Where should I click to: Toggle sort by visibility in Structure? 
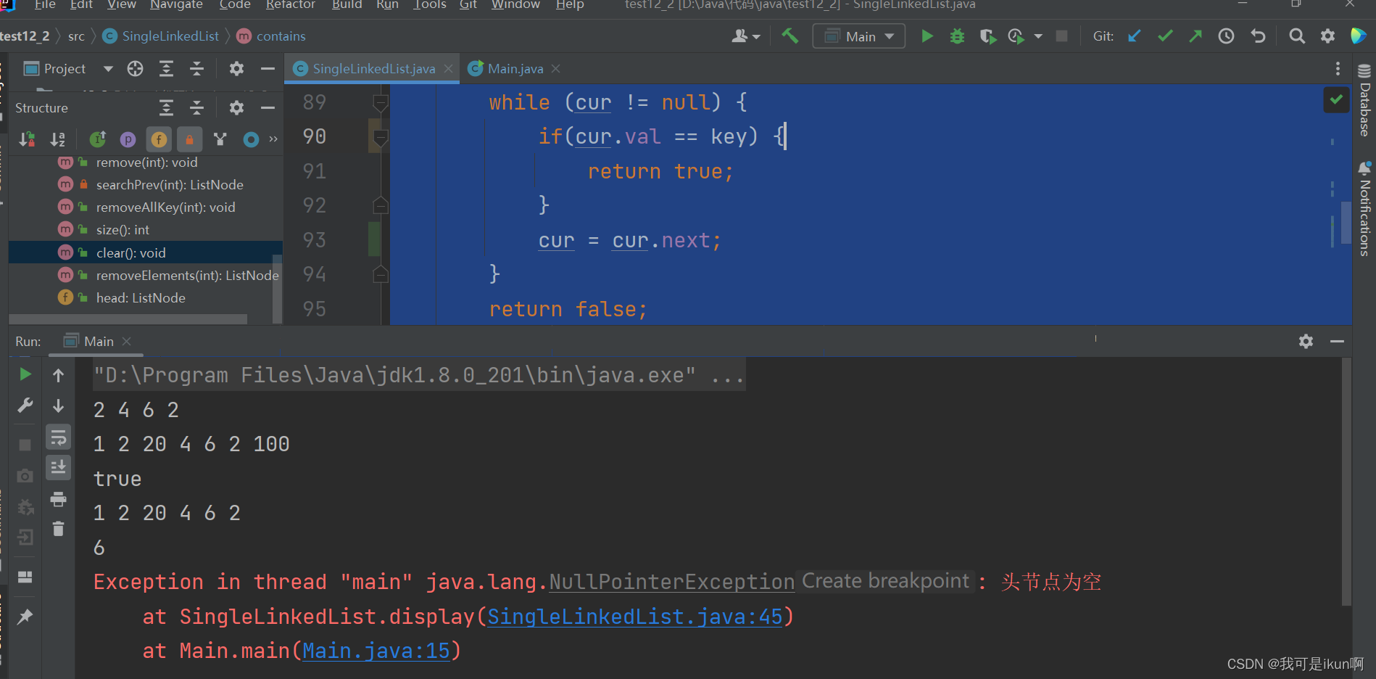27,139
